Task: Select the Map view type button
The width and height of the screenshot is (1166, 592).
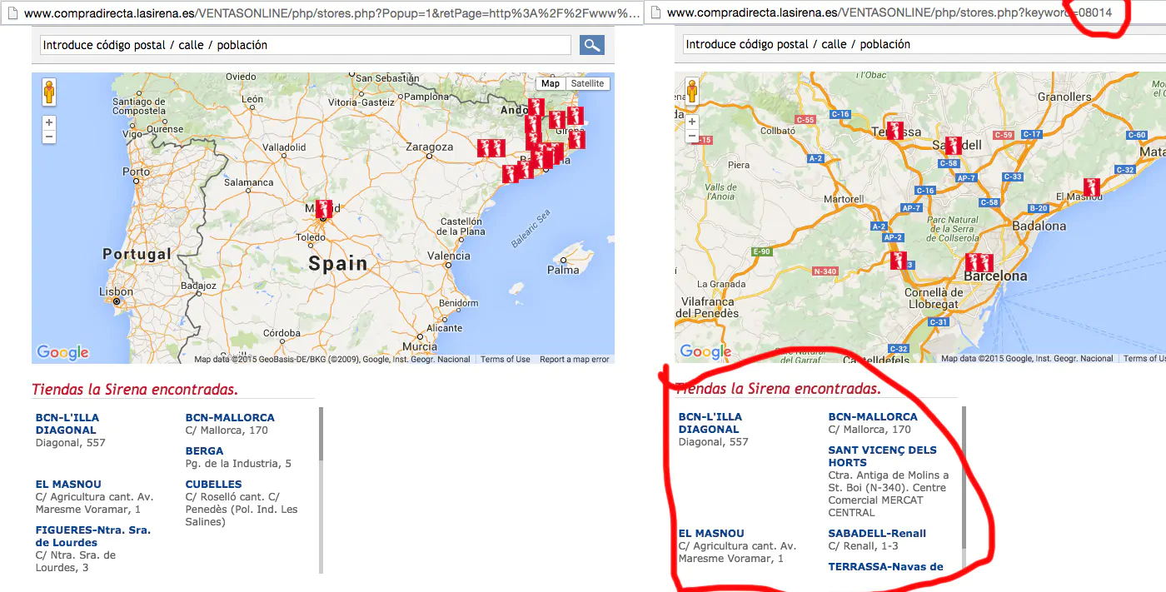Action: pyautogui.click(x=550, y=83)
